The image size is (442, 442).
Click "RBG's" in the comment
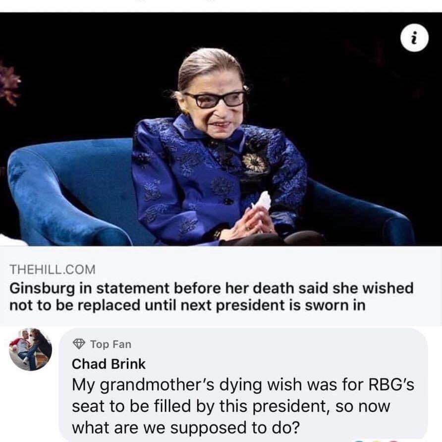click(386, 384)
